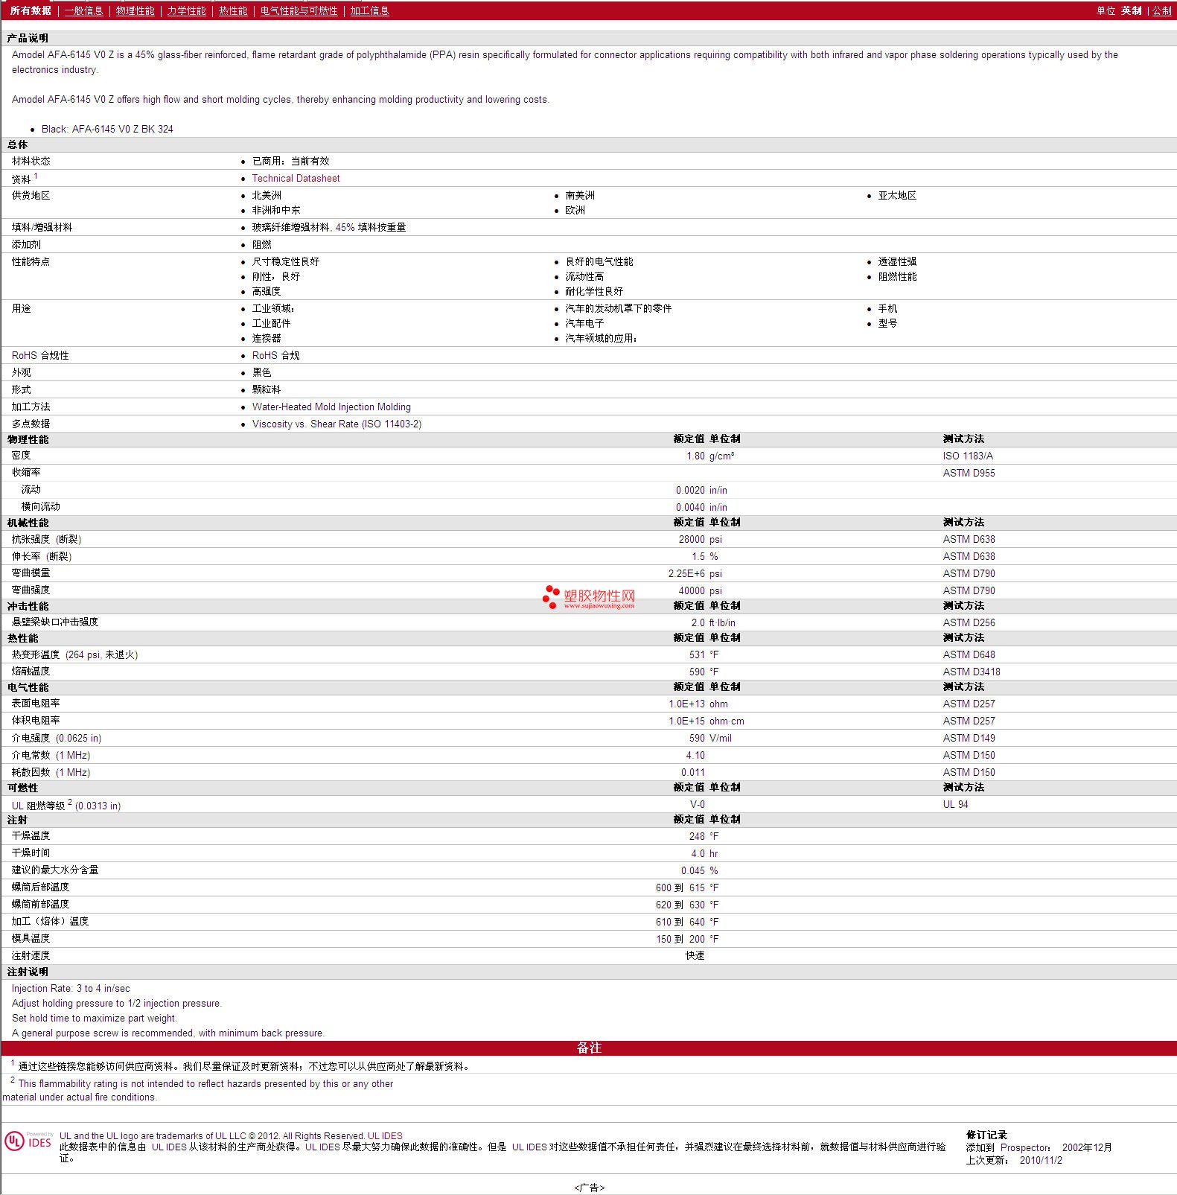Switch to the 加工信息 tab

click(370, 10)
